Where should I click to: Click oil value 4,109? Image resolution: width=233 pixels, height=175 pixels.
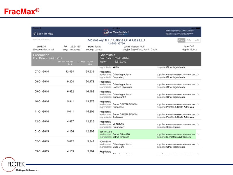point(70,151)
